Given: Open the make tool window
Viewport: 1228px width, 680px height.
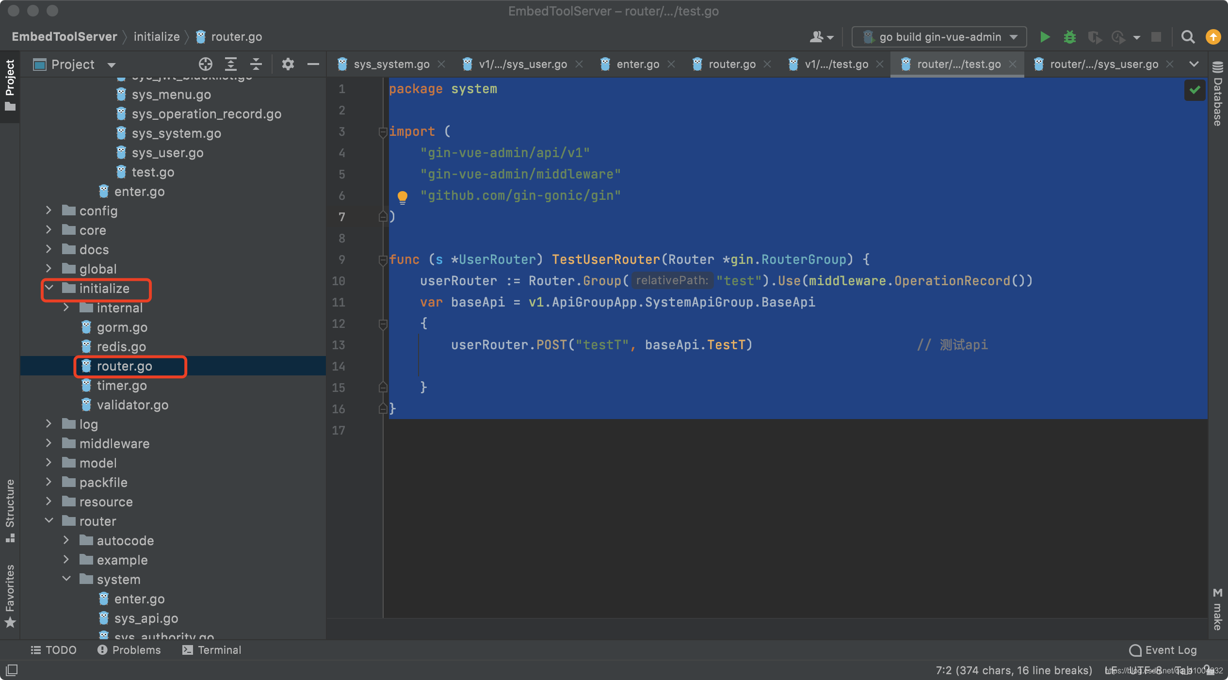Looking at the screenshot, I should [1218, 609].
